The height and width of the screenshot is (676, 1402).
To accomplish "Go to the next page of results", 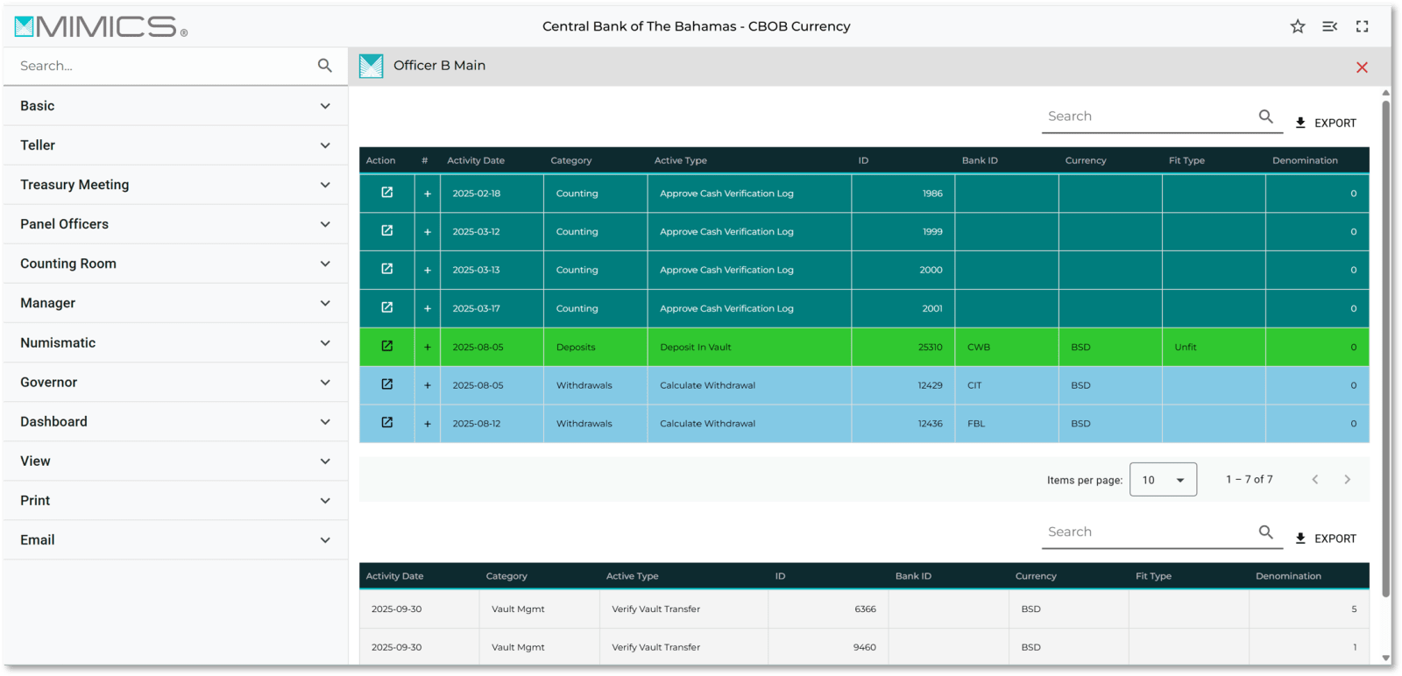I will point(1348,479).
